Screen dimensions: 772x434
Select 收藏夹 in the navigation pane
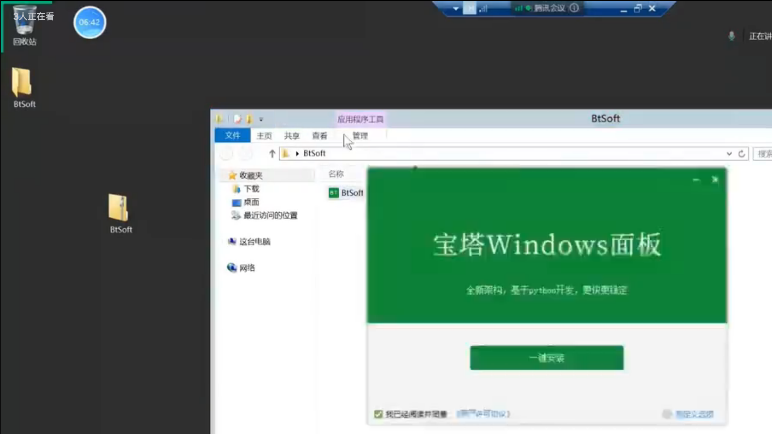click(251, 175)
